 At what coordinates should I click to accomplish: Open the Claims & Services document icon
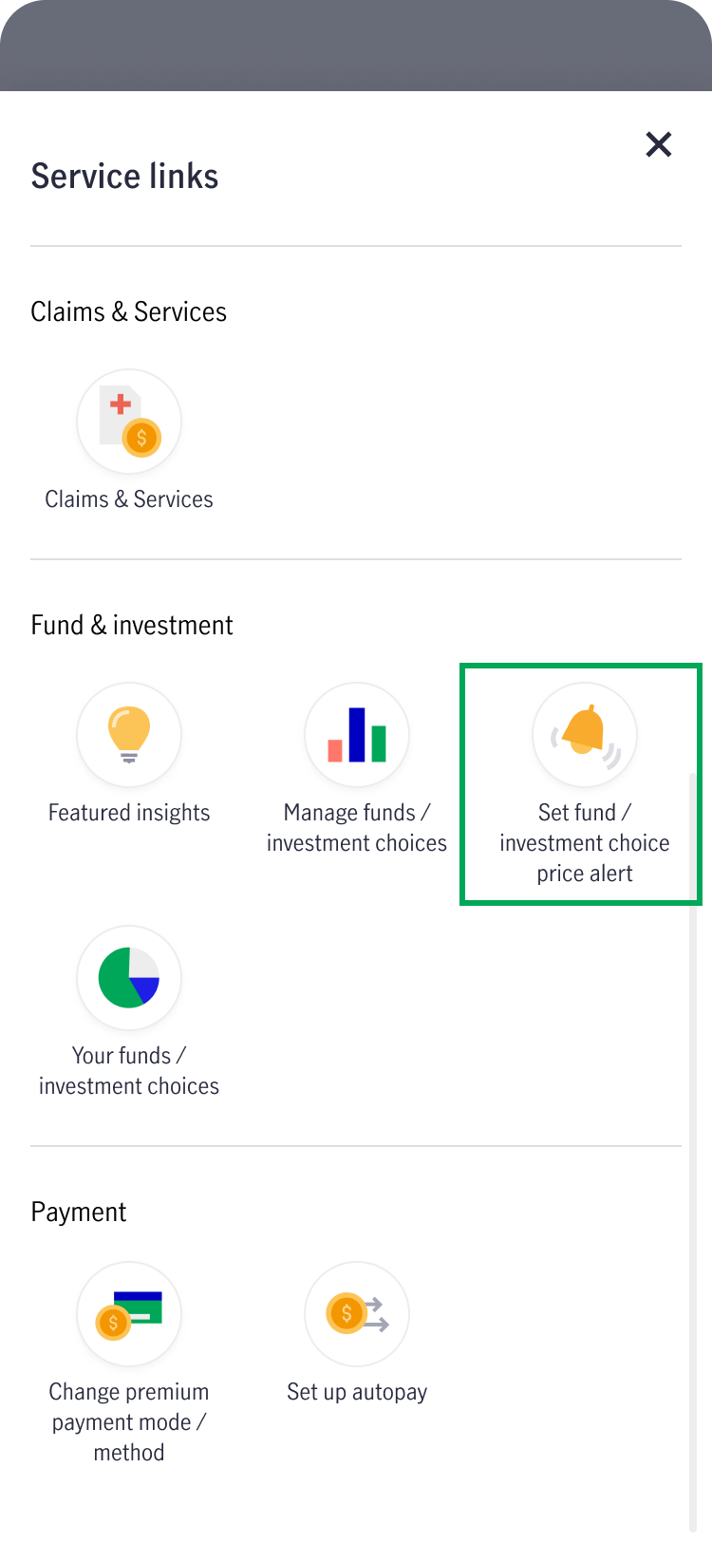click(129, 422)
